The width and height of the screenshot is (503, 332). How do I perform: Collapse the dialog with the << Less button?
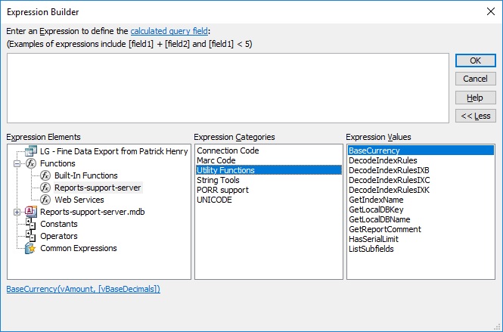pos(476,116)
